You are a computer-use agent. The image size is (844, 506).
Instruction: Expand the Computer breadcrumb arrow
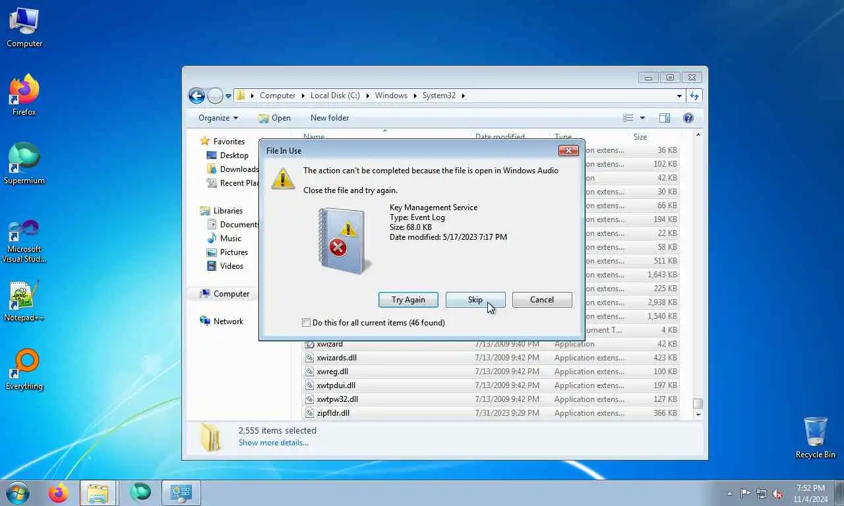point(303,96)
